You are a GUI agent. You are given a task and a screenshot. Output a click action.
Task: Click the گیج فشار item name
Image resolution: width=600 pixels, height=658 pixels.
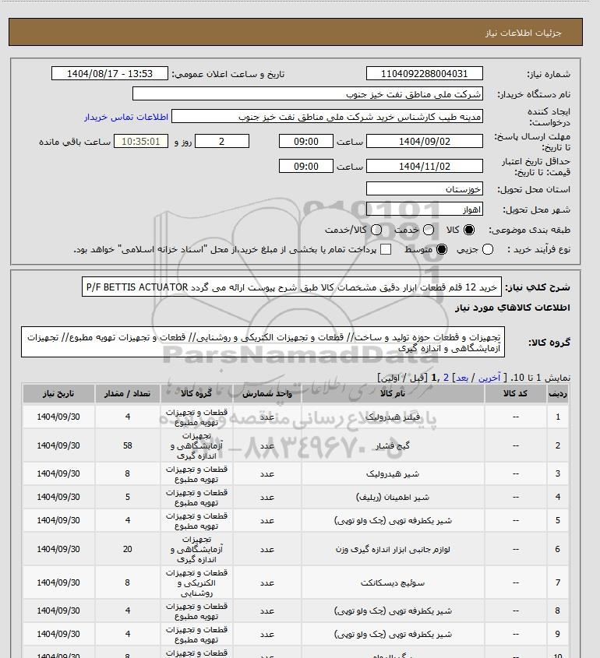(393, 445)
